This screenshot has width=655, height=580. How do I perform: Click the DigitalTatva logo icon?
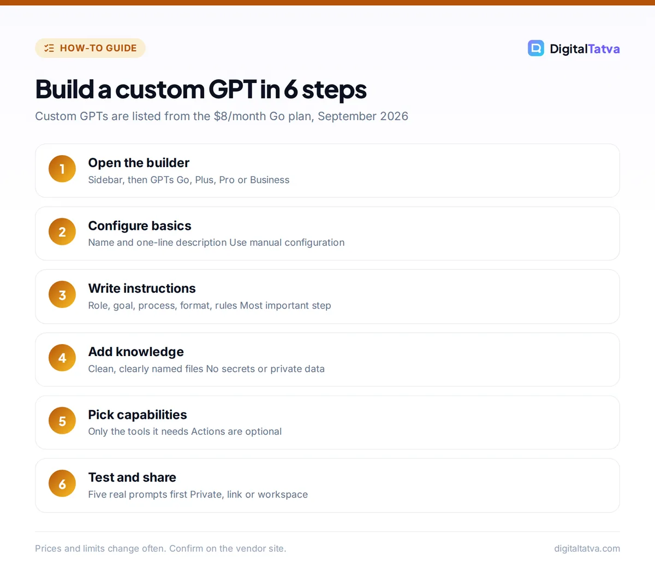click(536, 48)
